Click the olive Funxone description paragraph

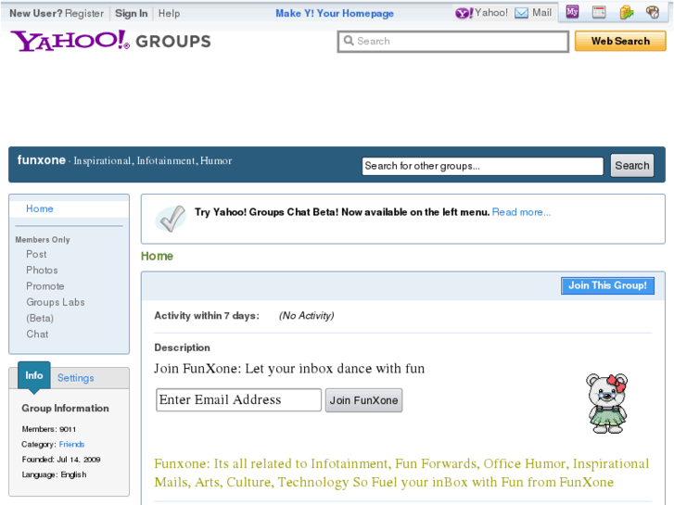click(x=401, y=473)
